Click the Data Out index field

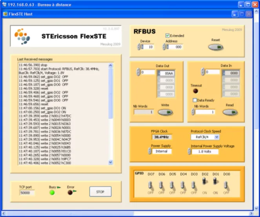click(x=147, y=72)
